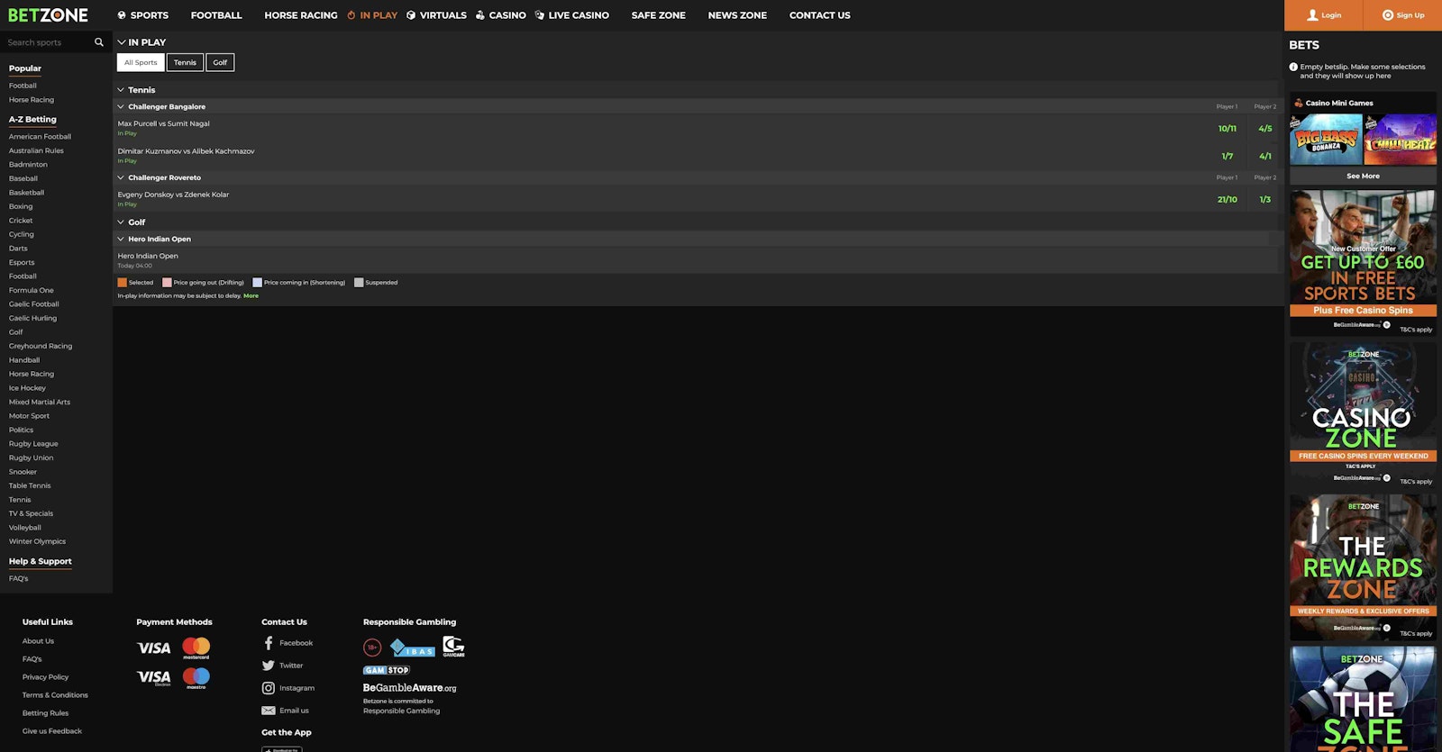
Task: Click the 18+ age restriction icon
Action: click(372, 648)
